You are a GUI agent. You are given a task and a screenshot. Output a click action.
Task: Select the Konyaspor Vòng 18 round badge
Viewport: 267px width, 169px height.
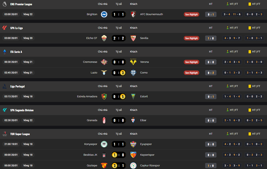click(28, 144)
